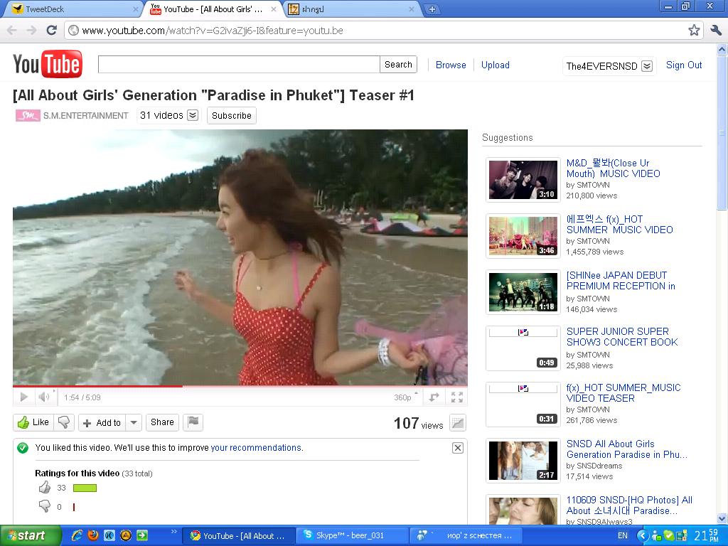Play the video with the play button
728x546 pixels.
tap(24, 397)
